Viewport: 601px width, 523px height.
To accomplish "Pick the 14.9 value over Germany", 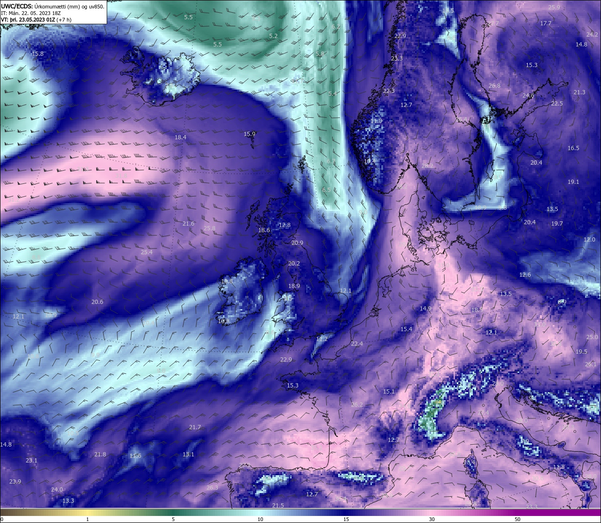I will (425, 309).
